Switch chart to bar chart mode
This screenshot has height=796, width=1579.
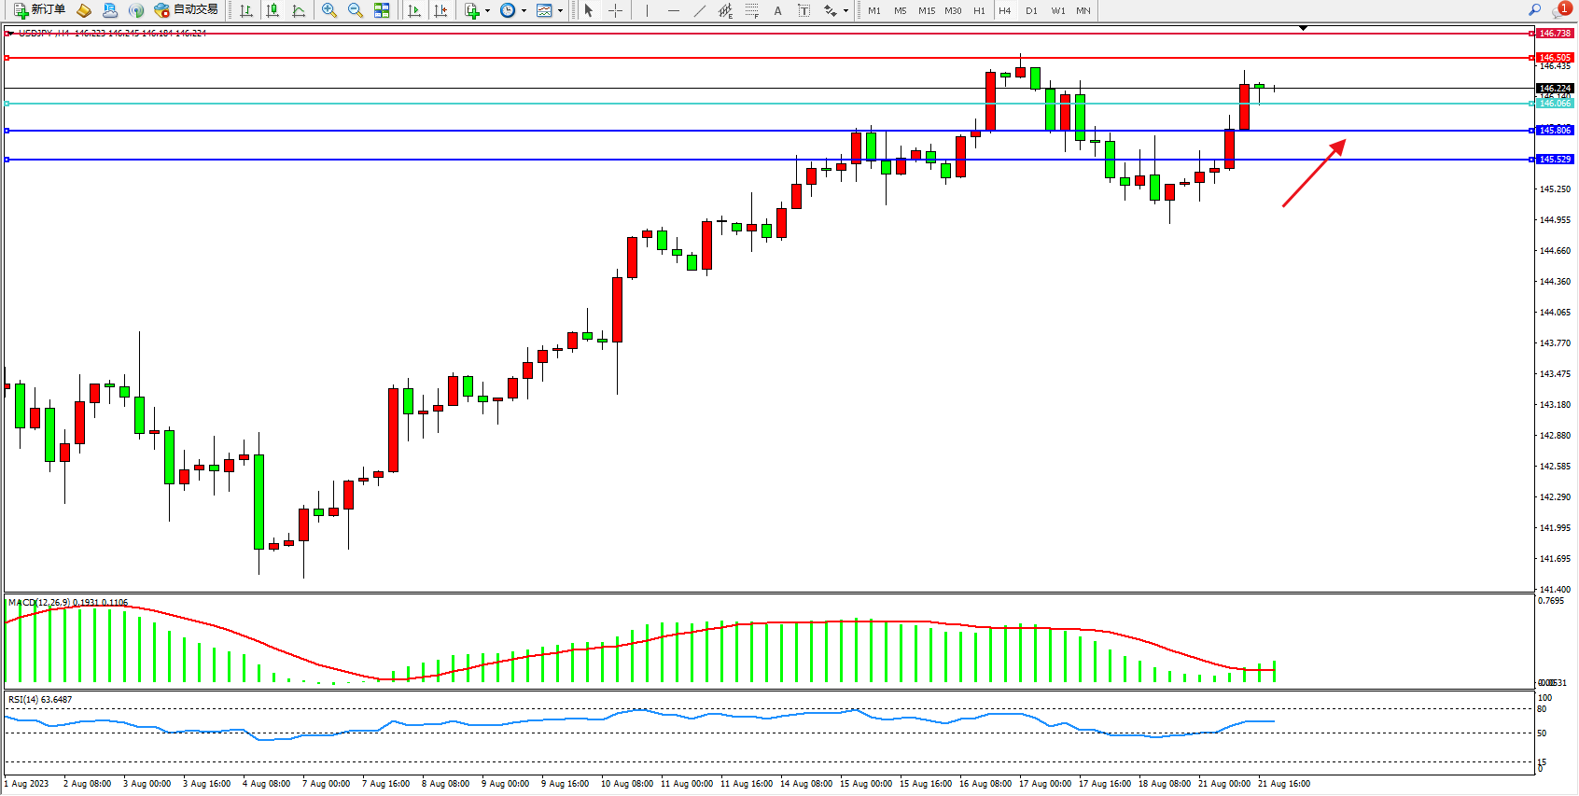246,10
